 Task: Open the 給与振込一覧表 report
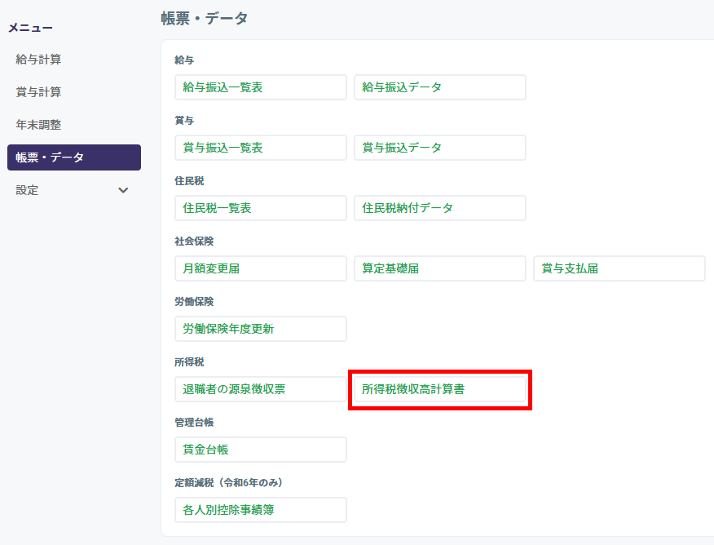tap(260, 87)
